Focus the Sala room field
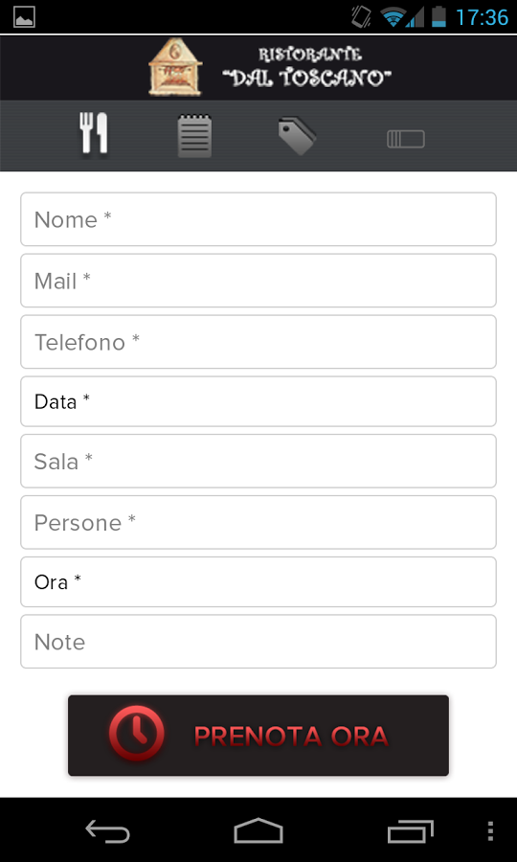 point(258,461)
